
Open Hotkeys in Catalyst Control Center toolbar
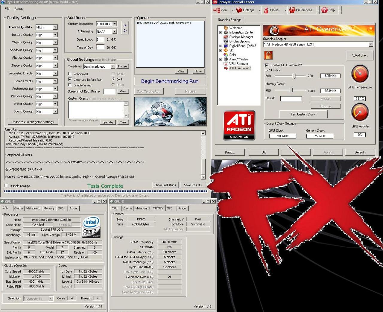[x=245, y=10]
